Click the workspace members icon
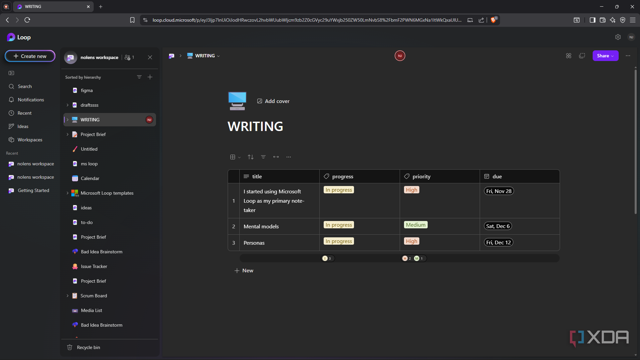 129,57
